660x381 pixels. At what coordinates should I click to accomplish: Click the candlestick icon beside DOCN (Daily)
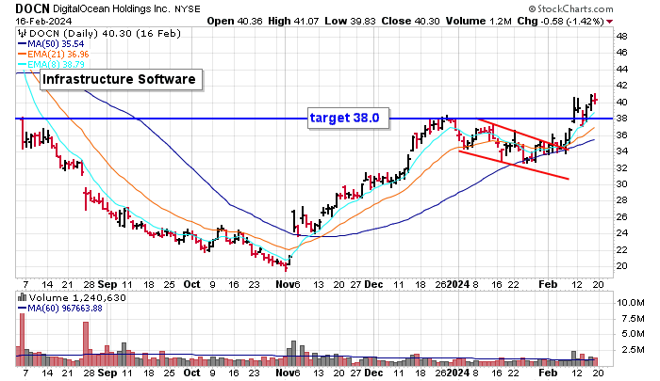22,33
